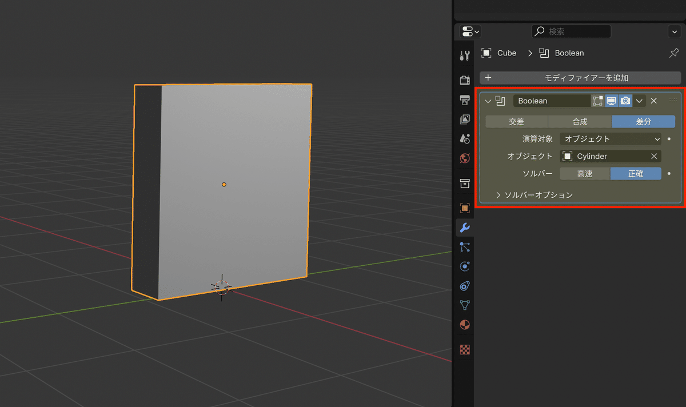Open the Object Constraints tab
The width and height of the screenshot is (686, 407).
[x=465, y=286]
